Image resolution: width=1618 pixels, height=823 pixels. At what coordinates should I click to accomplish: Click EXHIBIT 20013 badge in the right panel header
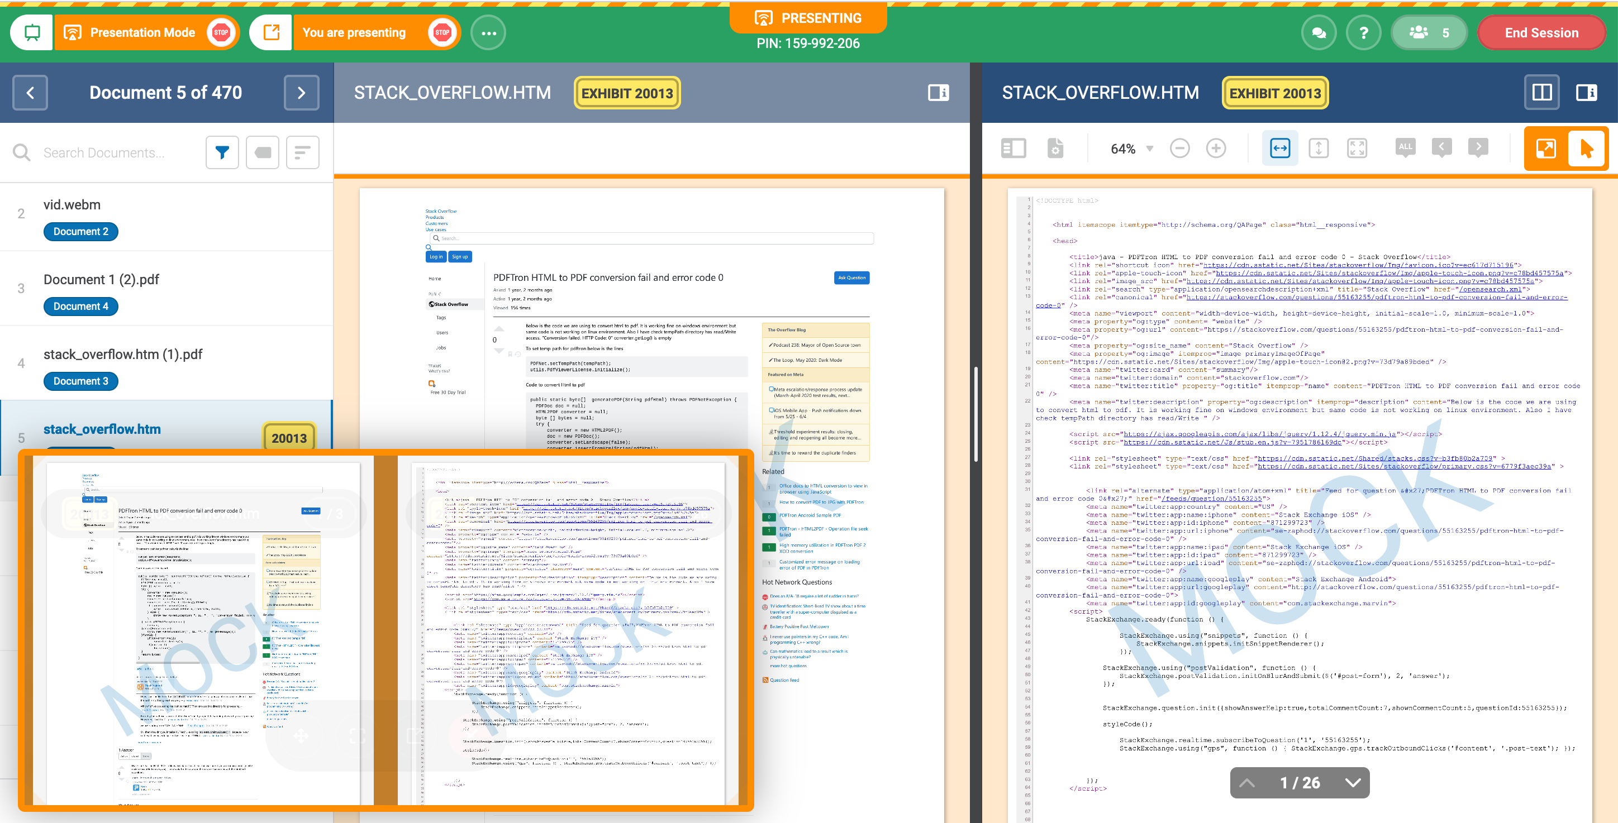click(x=1275, y=94)
